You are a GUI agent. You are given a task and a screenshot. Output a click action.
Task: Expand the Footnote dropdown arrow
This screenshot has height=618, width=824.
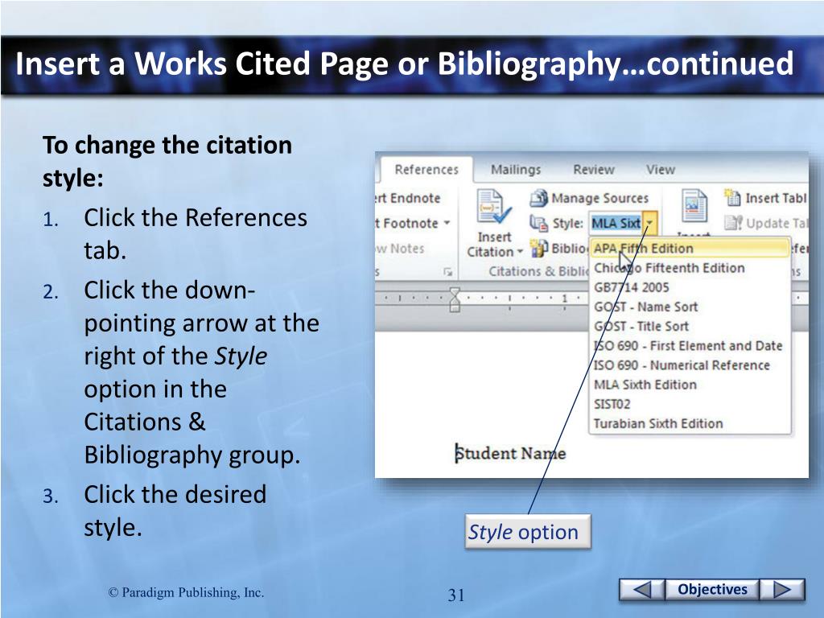[447, 224]
